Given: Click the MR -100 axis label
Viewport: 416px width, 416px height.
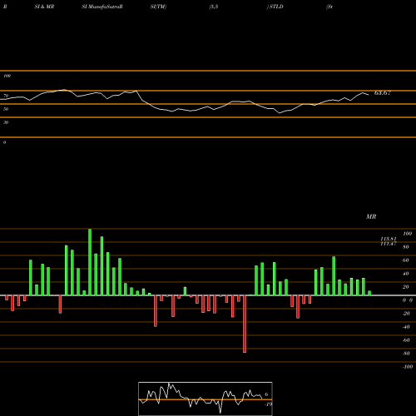Looking at the screenshot, I should point(408,367).
